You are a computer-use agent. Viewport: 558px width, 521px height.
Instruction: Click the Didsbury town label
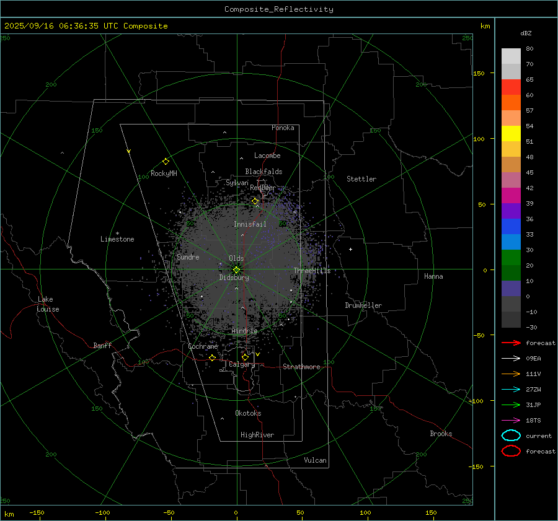tap(234, 278)
